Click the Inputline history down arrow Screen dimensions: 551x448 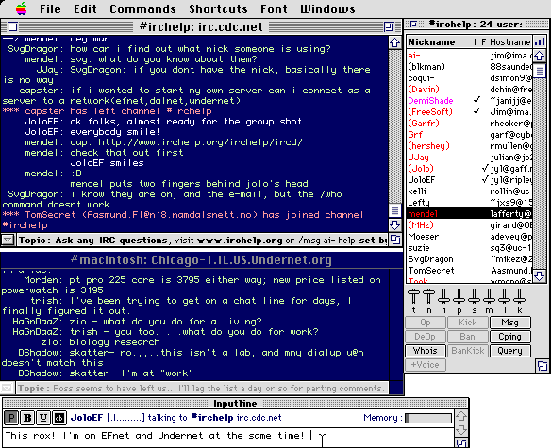tap(461, 430)
